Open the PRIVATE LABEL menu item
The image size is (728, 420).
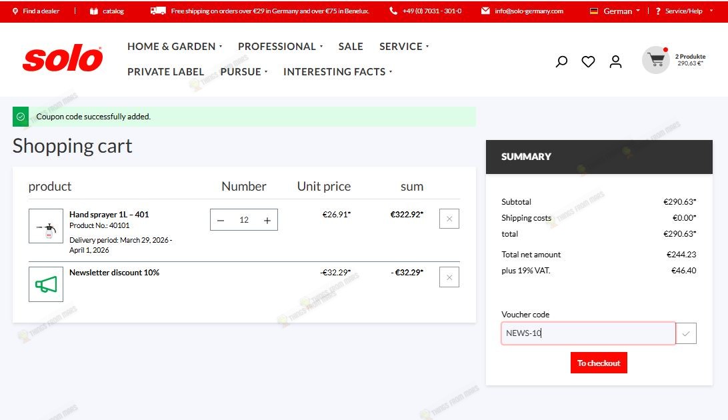point(166,72)
